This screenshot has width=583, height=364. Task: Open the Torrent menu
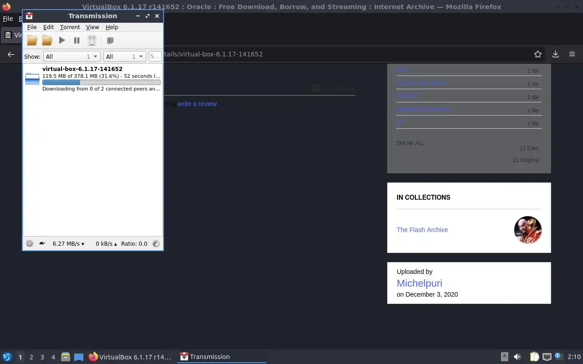[70, 27]
